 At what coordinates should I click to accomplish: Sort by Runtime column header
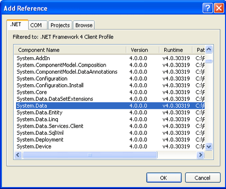pyautogui.click(x=175, y=50)
